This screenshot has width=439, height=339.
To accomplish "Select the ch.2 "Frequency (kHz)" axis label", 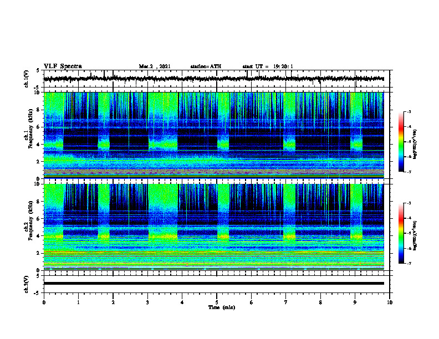I will point(30,220).
